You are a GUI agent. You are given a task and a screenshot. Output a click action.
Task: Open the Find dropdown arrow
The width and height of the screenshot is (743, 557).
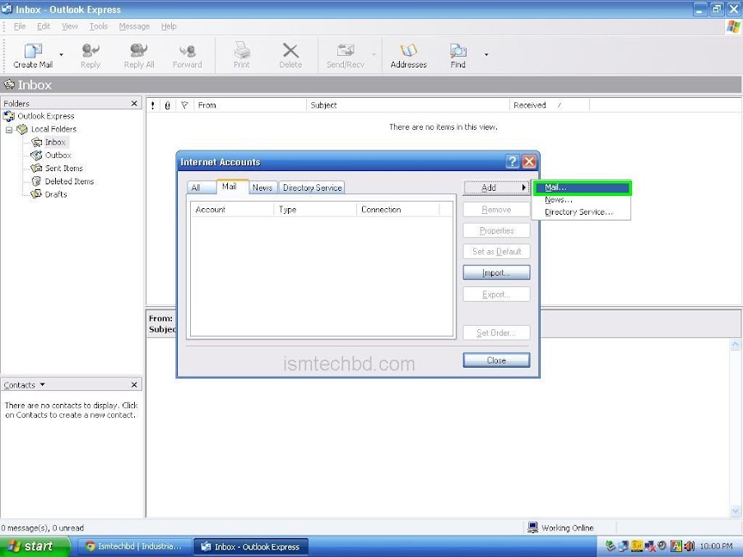coord(486,55)
